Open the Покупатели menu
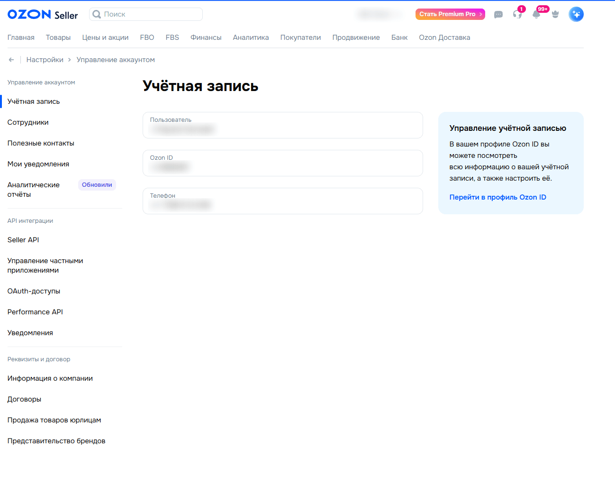Image resolution: width=615 pixels, height=485 pixels. click(x=300, y=37)
